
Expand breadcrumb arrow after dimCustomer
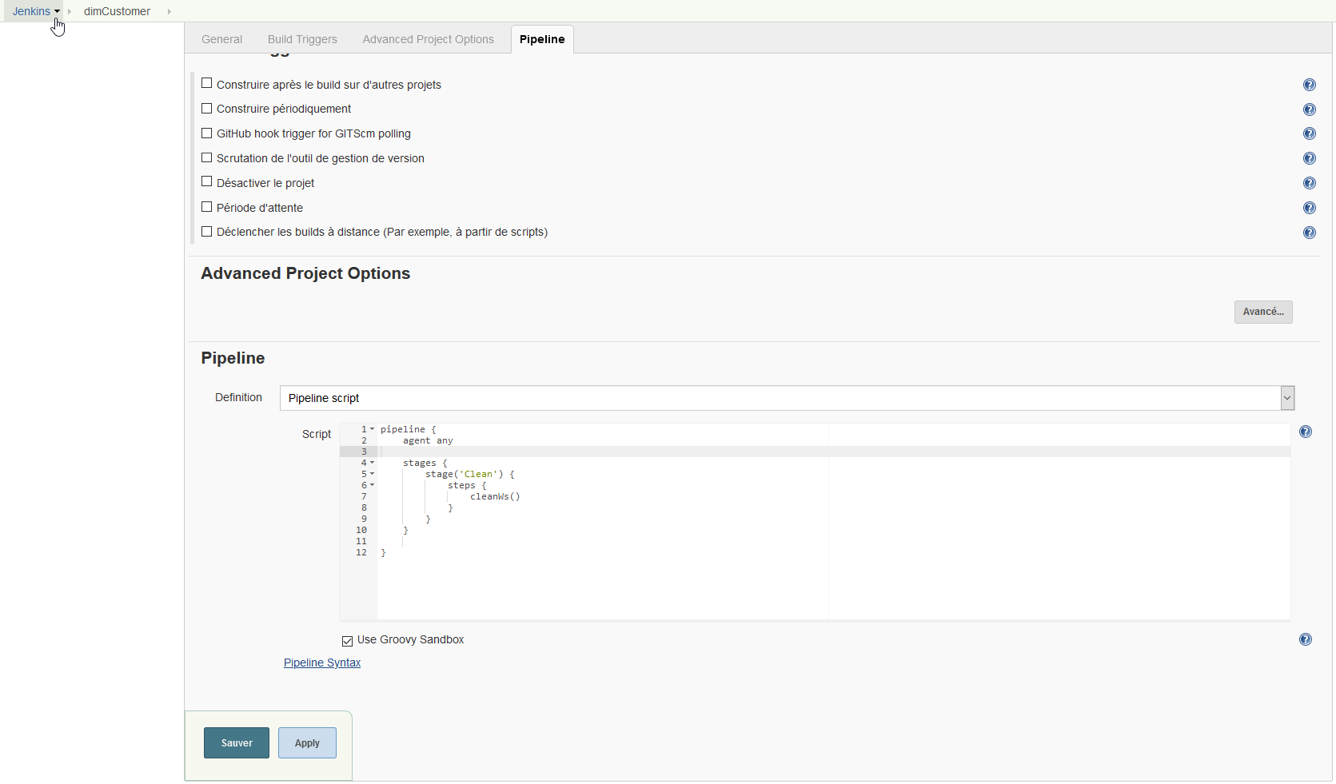pyautogui.click(x=169, y=11)
